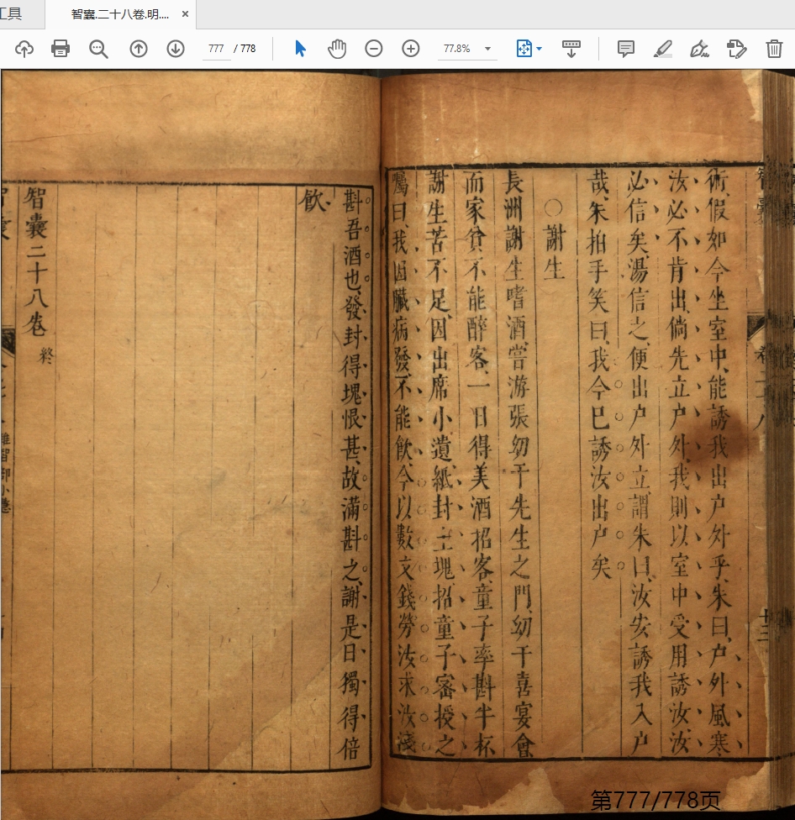
Task: Add a comment with speech bubble tool
Action: [626, 49]
